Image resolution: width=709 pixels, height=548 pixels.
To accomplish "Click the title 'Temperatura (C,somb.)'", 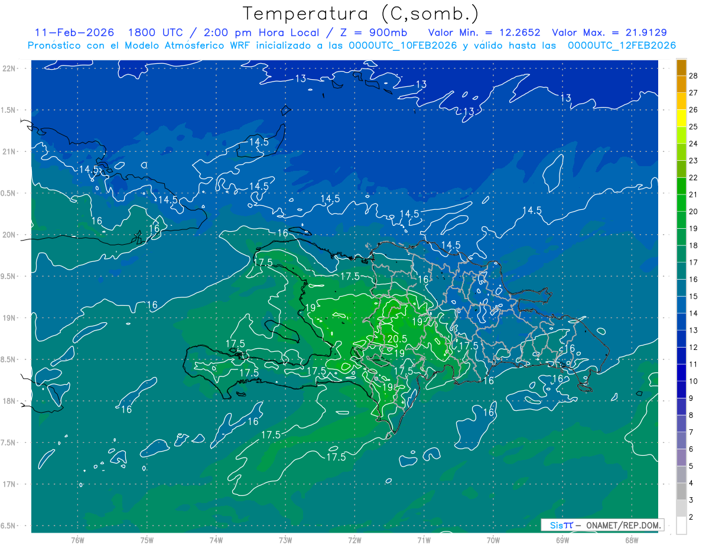I will tap(361, 14).
